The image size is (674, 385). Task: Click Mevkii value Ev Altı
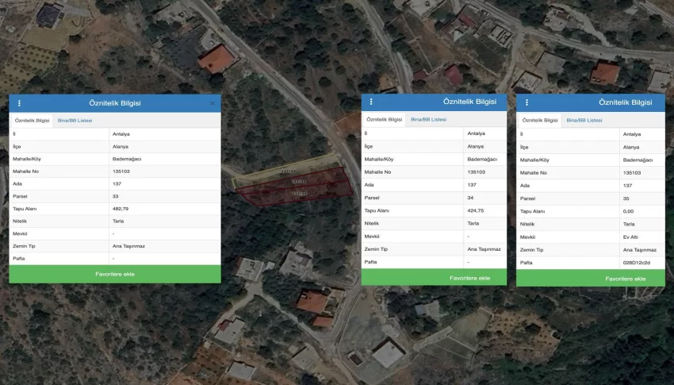[x=631, y=237]
